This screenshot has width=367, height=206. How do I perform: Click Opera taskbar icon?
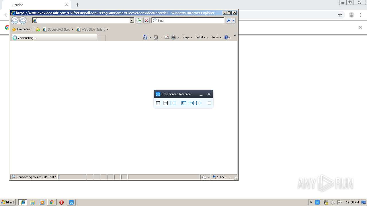(61, 202)
